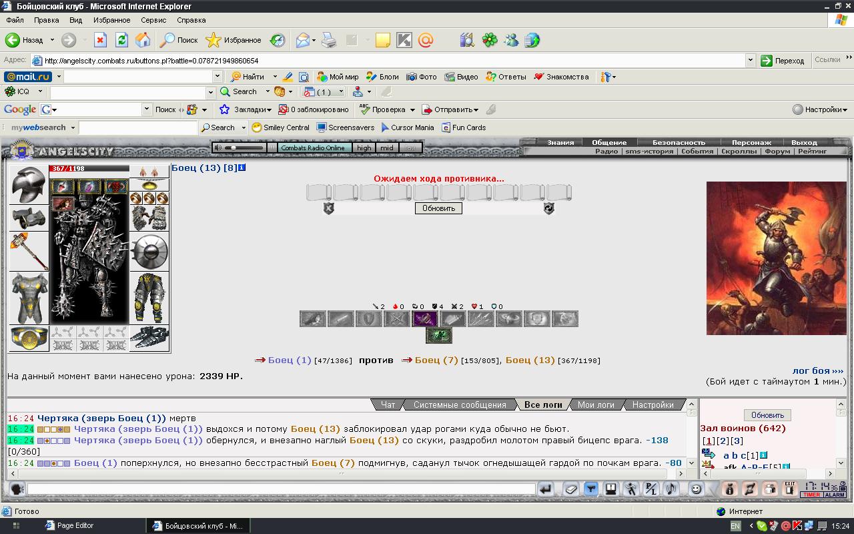This screenshot has height=534, width=854.
Task: Open the Google search box dropdown
Action: (147, 109)
